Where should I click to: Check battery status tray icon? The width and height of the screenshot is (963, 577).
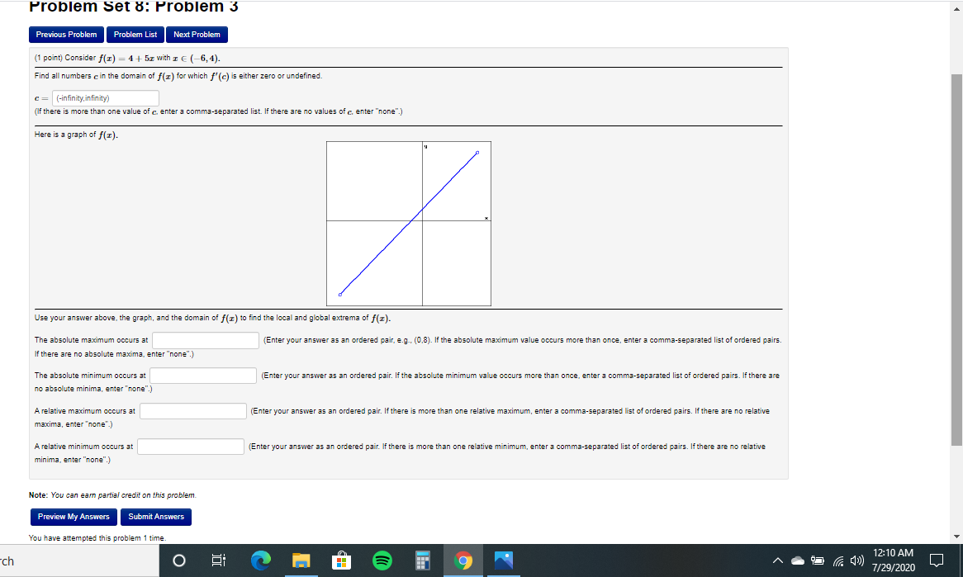817,560
